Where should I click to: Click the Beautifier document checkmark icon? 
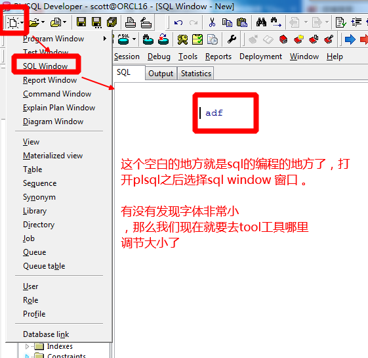coord(340,22)
